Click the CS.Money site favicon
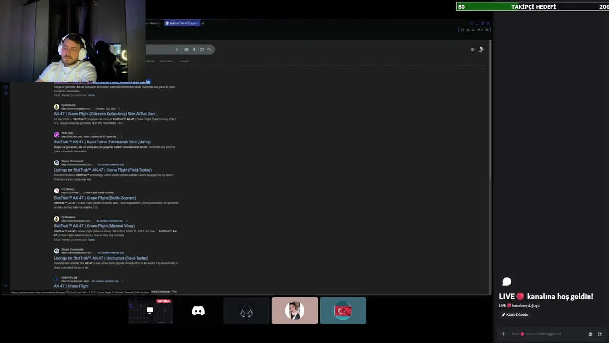Image resolution: width=609 pixels, height=343 pixels. [57, 191]
